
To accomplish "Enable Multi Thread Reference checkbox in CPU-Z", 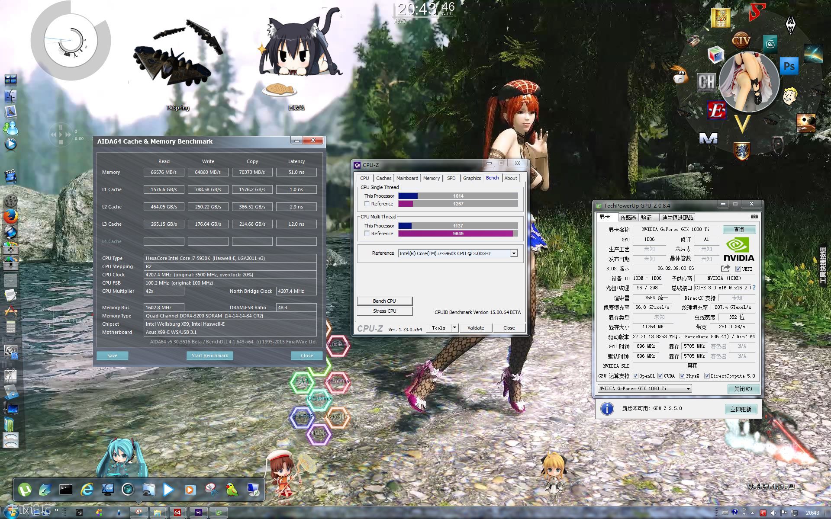I will pos(367,234).
